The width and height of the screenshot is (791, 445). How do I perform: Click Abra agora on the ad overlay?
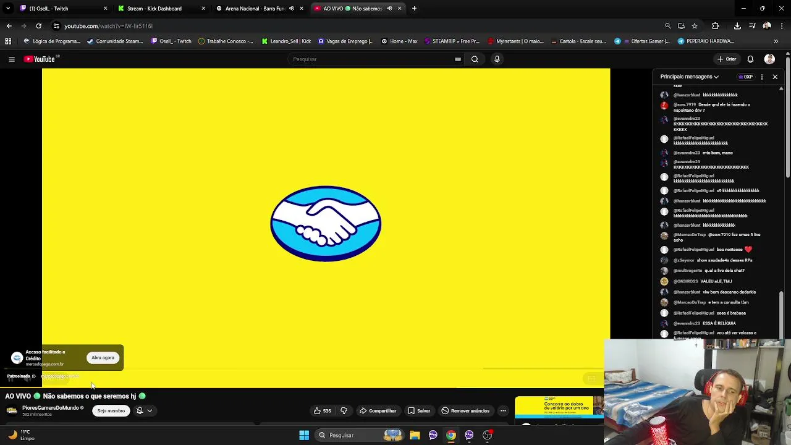coord(103,358)
